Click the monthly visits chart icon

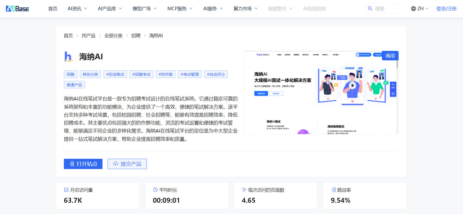point(66,190)
